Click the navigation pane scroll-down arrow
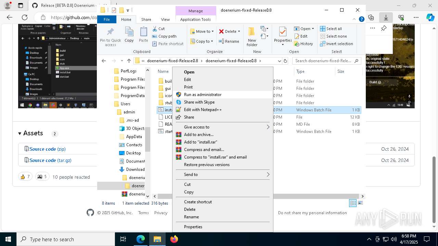The image size is (438, 246). click(148, 196)
